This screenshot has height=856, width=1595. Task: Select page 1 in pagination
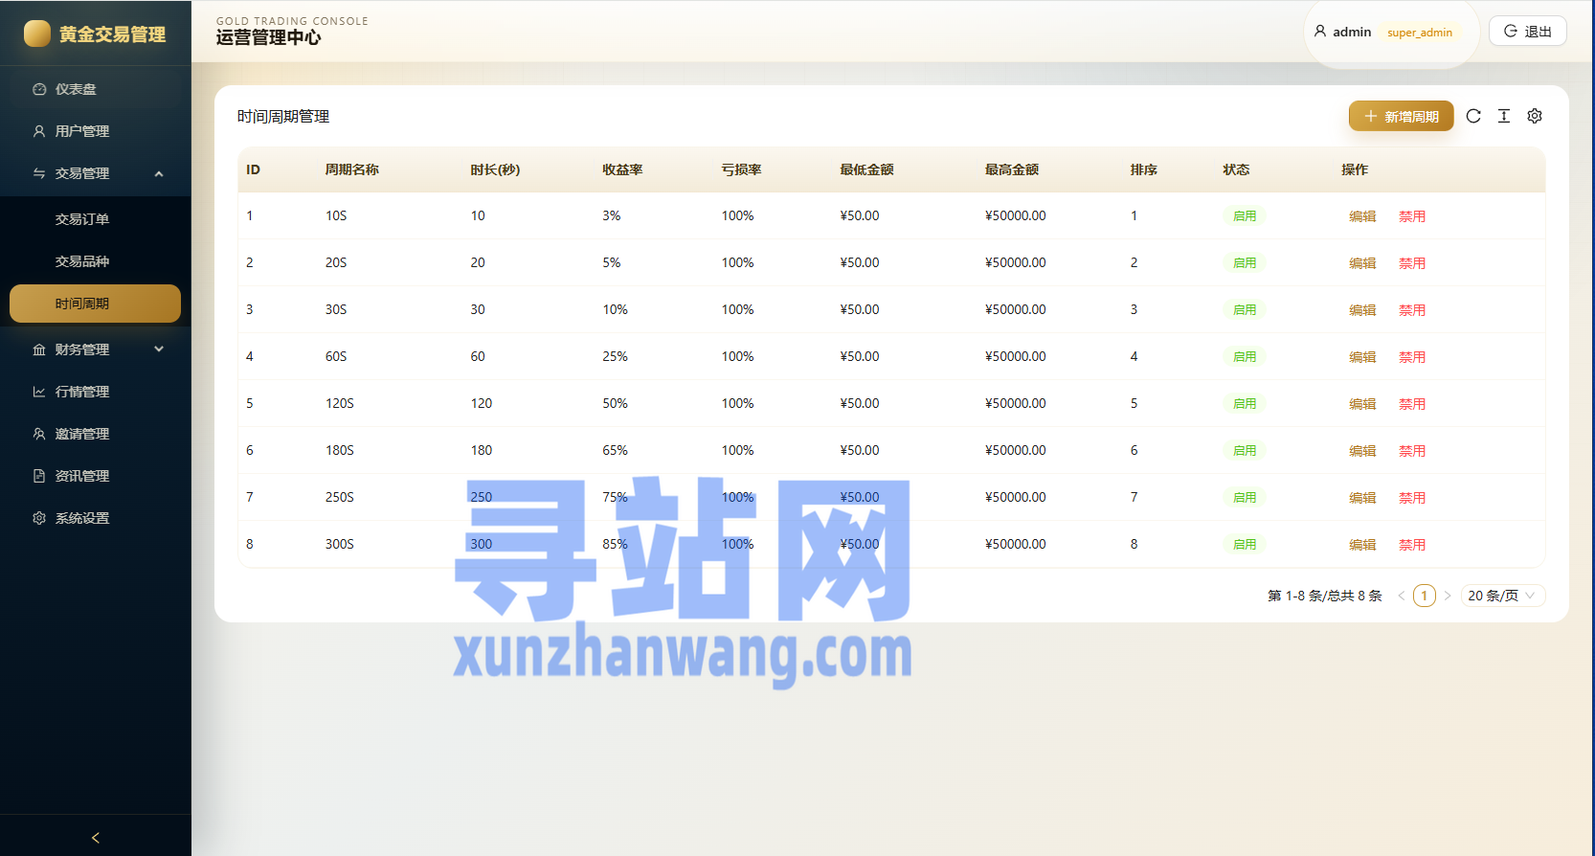[x=1425, y=596]
